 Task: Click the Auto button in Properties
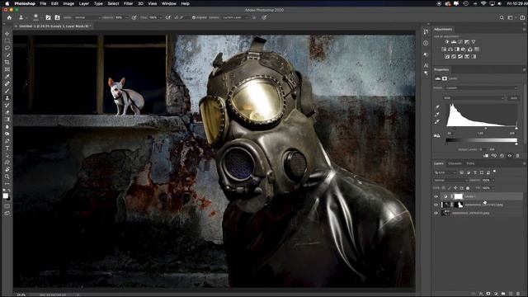click(x=513, y=98)
